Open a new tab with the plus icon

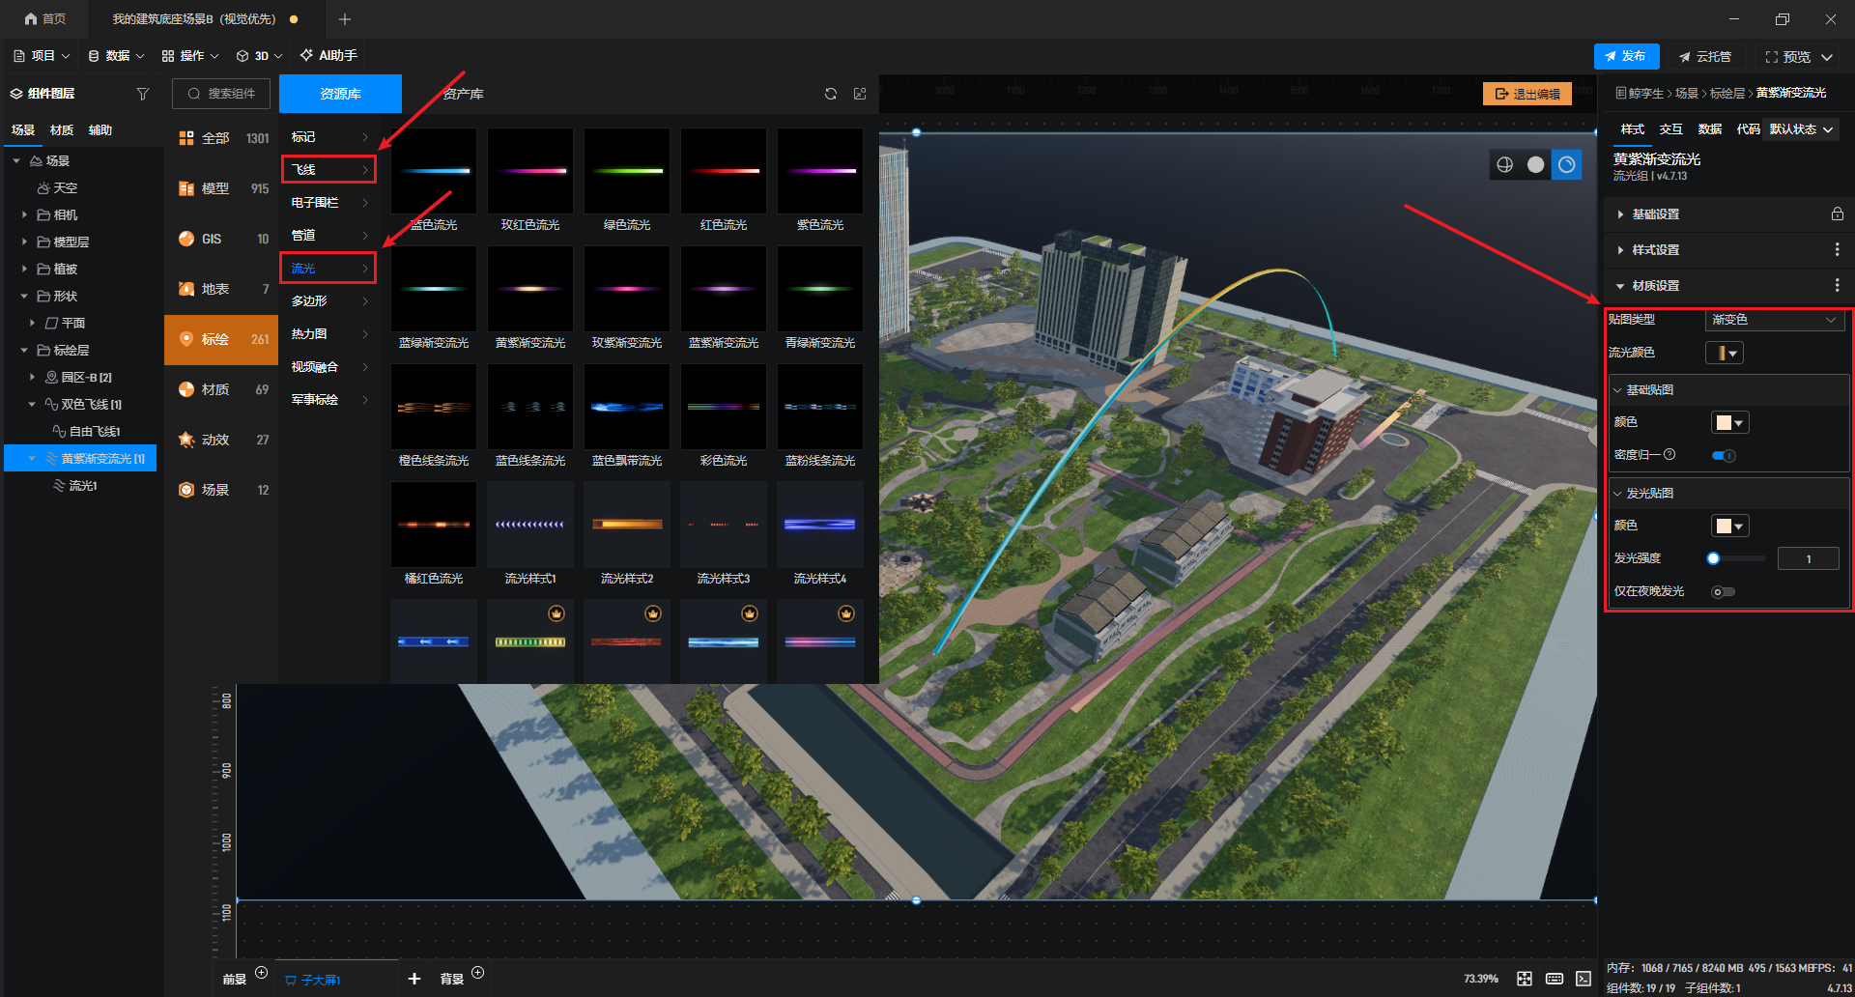point(345,19)
